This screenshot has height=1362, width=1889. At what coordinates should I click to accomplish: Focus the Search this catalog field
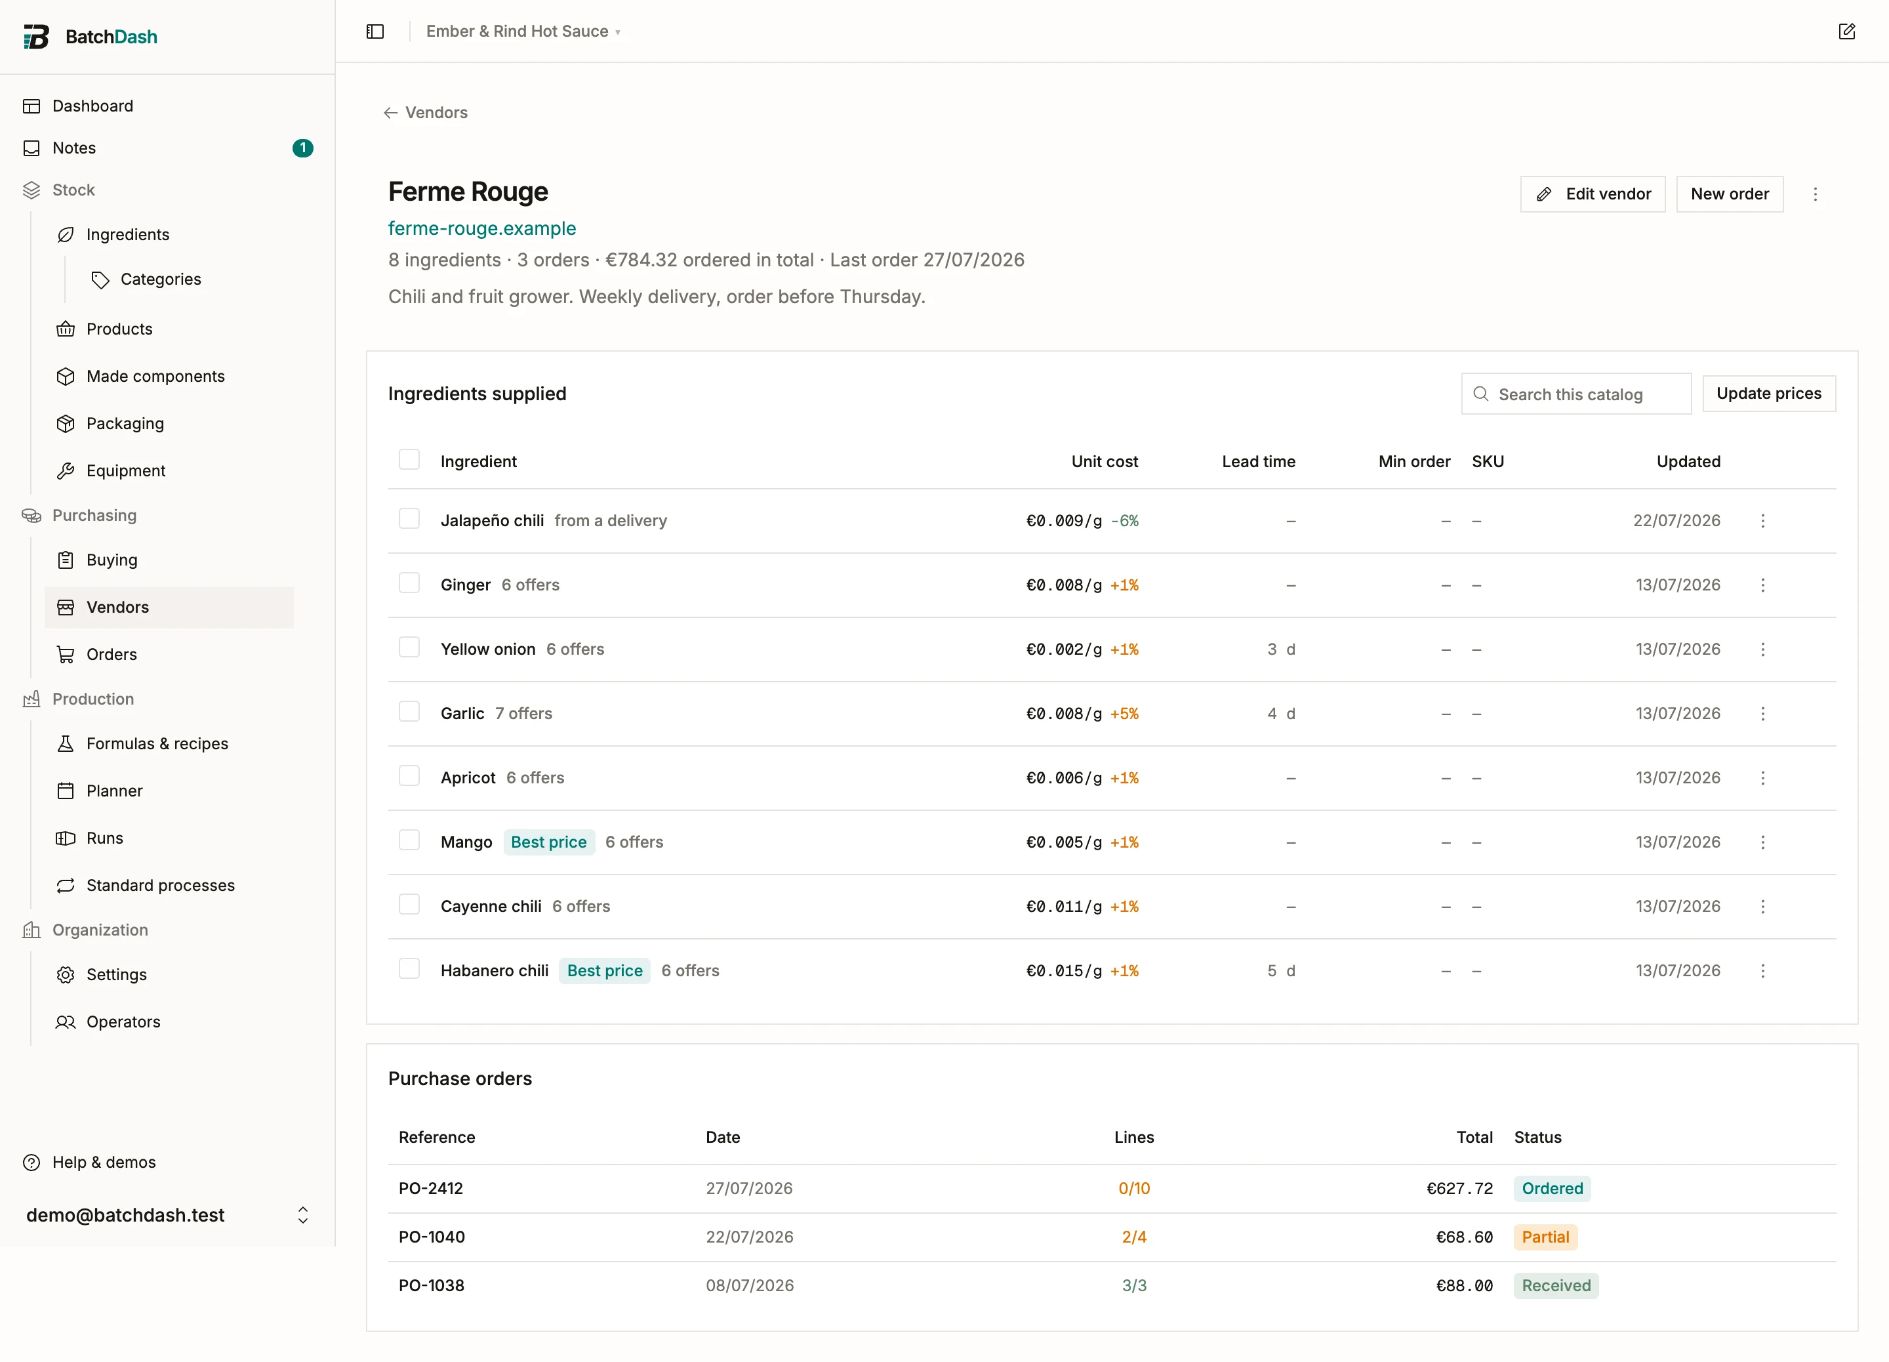click(1576, 394)
